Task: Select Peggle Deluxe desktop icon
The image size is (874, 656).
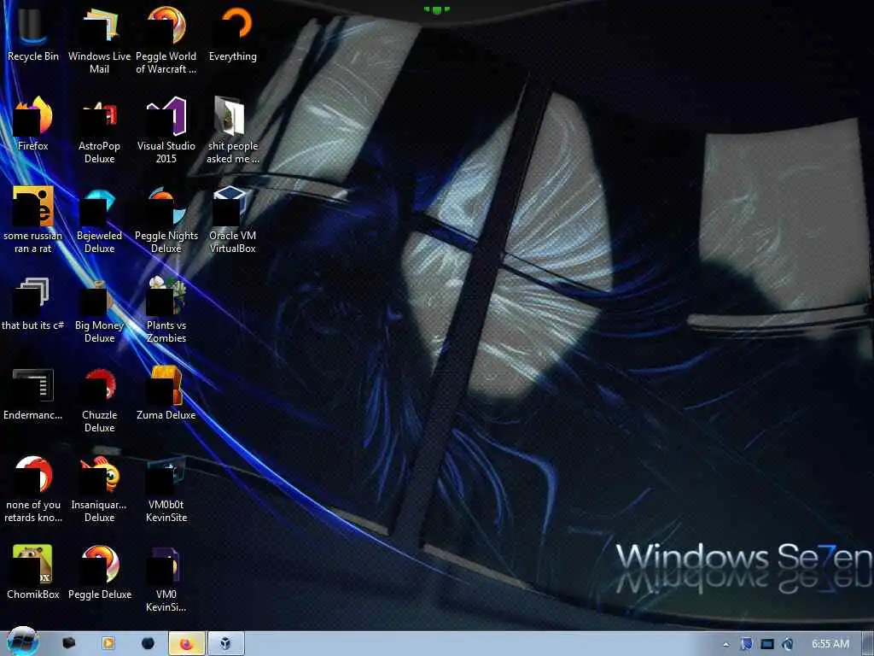Action: [x=99, y=572]
